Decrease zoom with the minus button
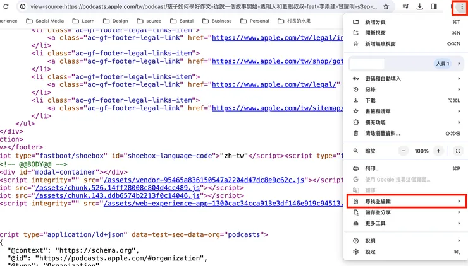This screenshot has width=468, height=266. pos(403,151)
